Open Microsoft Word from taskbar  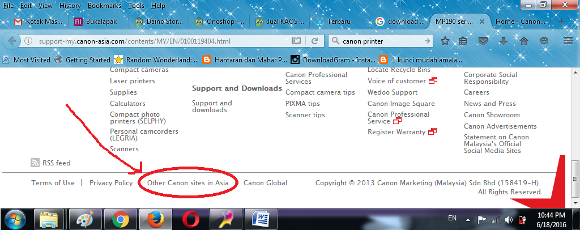pyautogui.click(x=261, y=220)
